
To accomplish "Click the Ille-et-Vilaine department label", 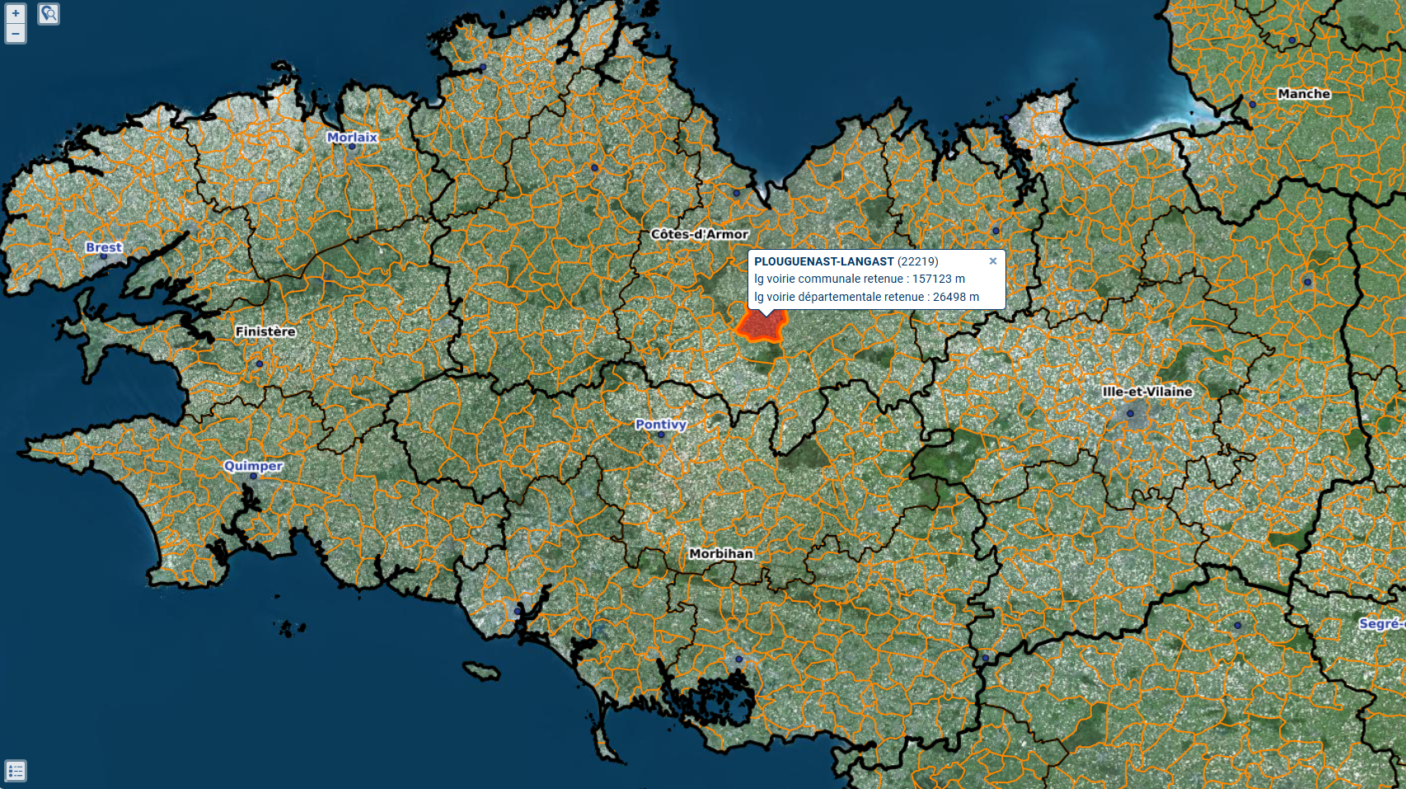I will click(x=1147, y=392).
